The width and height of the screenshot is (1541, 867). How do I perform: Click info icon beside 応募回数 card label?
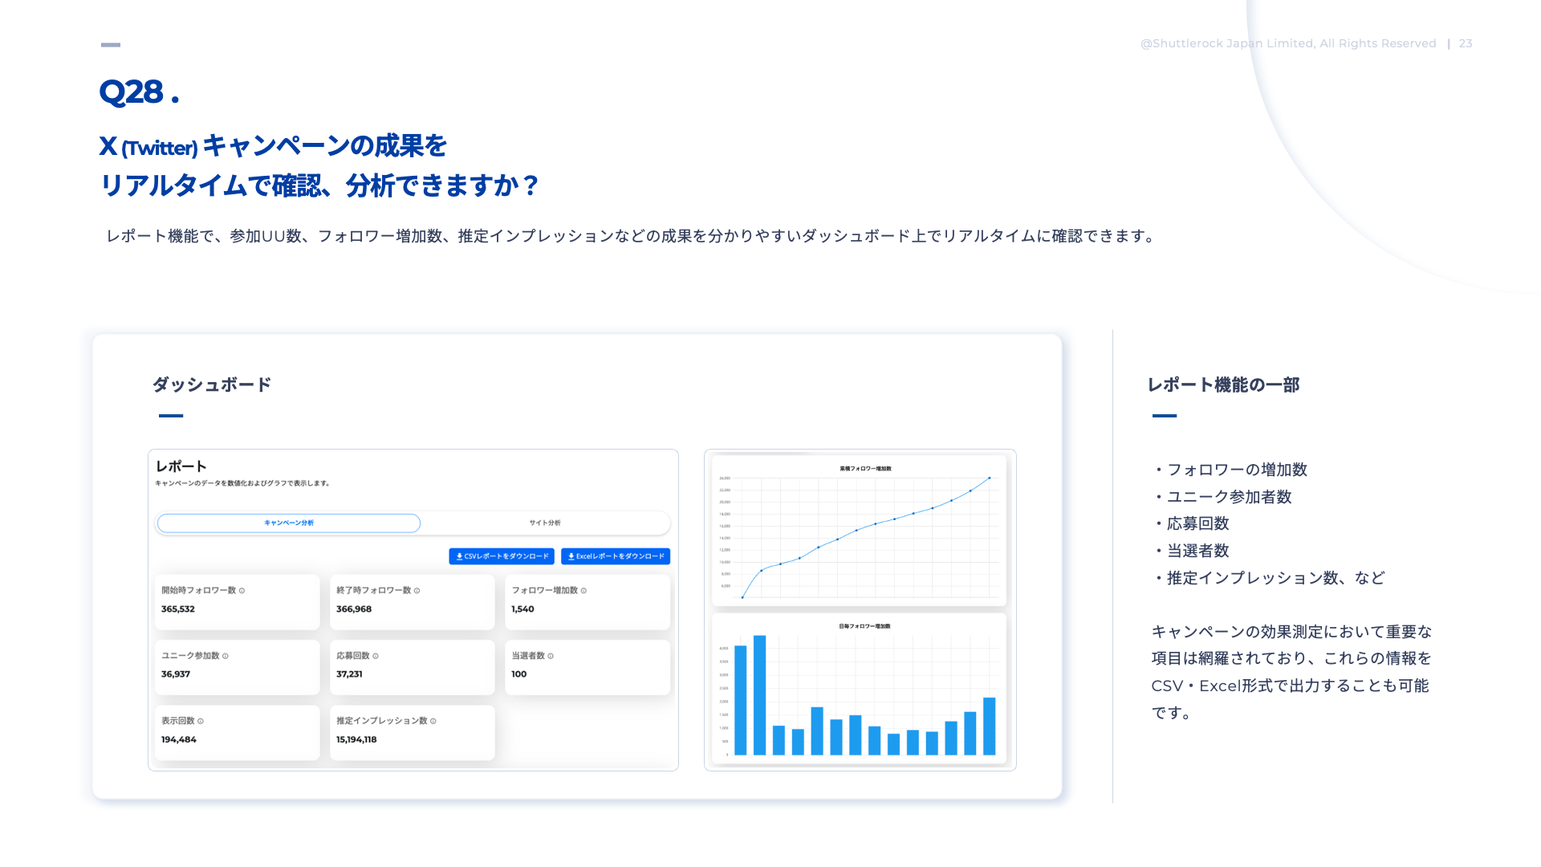click(x=376, y=657)
